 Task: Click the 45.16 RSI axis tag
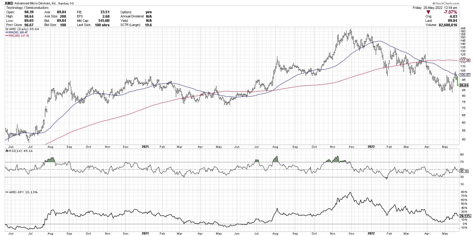click(x=464, y=171)
